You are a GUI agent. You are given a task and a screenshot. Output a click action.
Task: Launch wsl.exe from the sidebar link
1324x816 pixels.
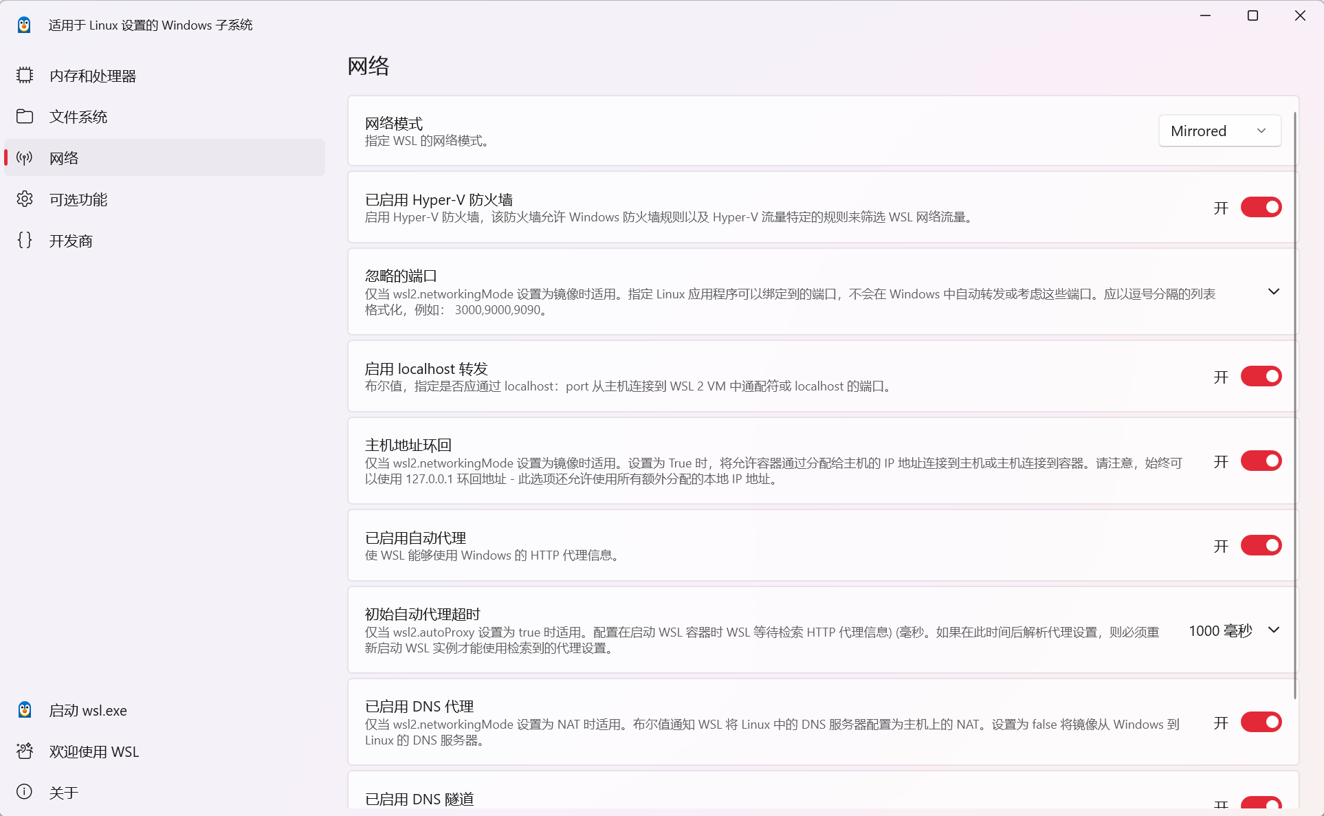(x=88, y=710)
